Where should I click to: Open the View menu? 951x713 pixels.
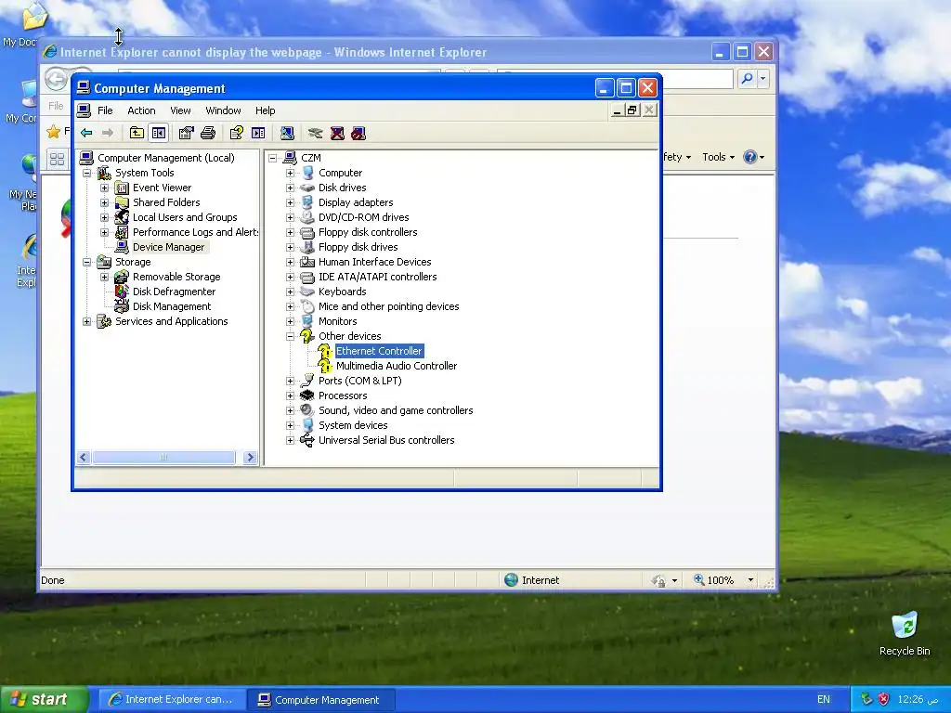click(180, 110)
